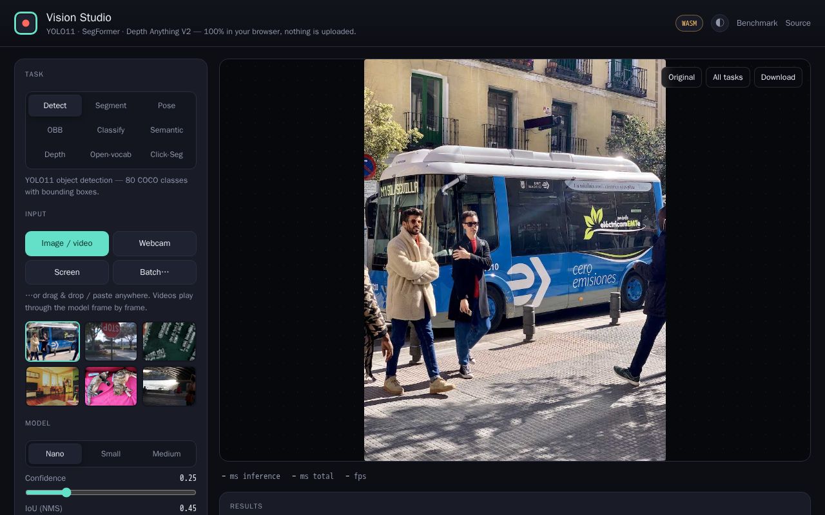Click the ms inference stat
Screen dimensions: 825x515
tap(251, 476)
